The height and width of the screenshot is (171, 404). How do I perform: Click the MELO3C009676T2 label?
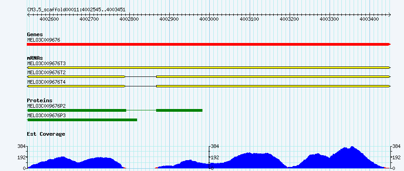click(46, 73)
